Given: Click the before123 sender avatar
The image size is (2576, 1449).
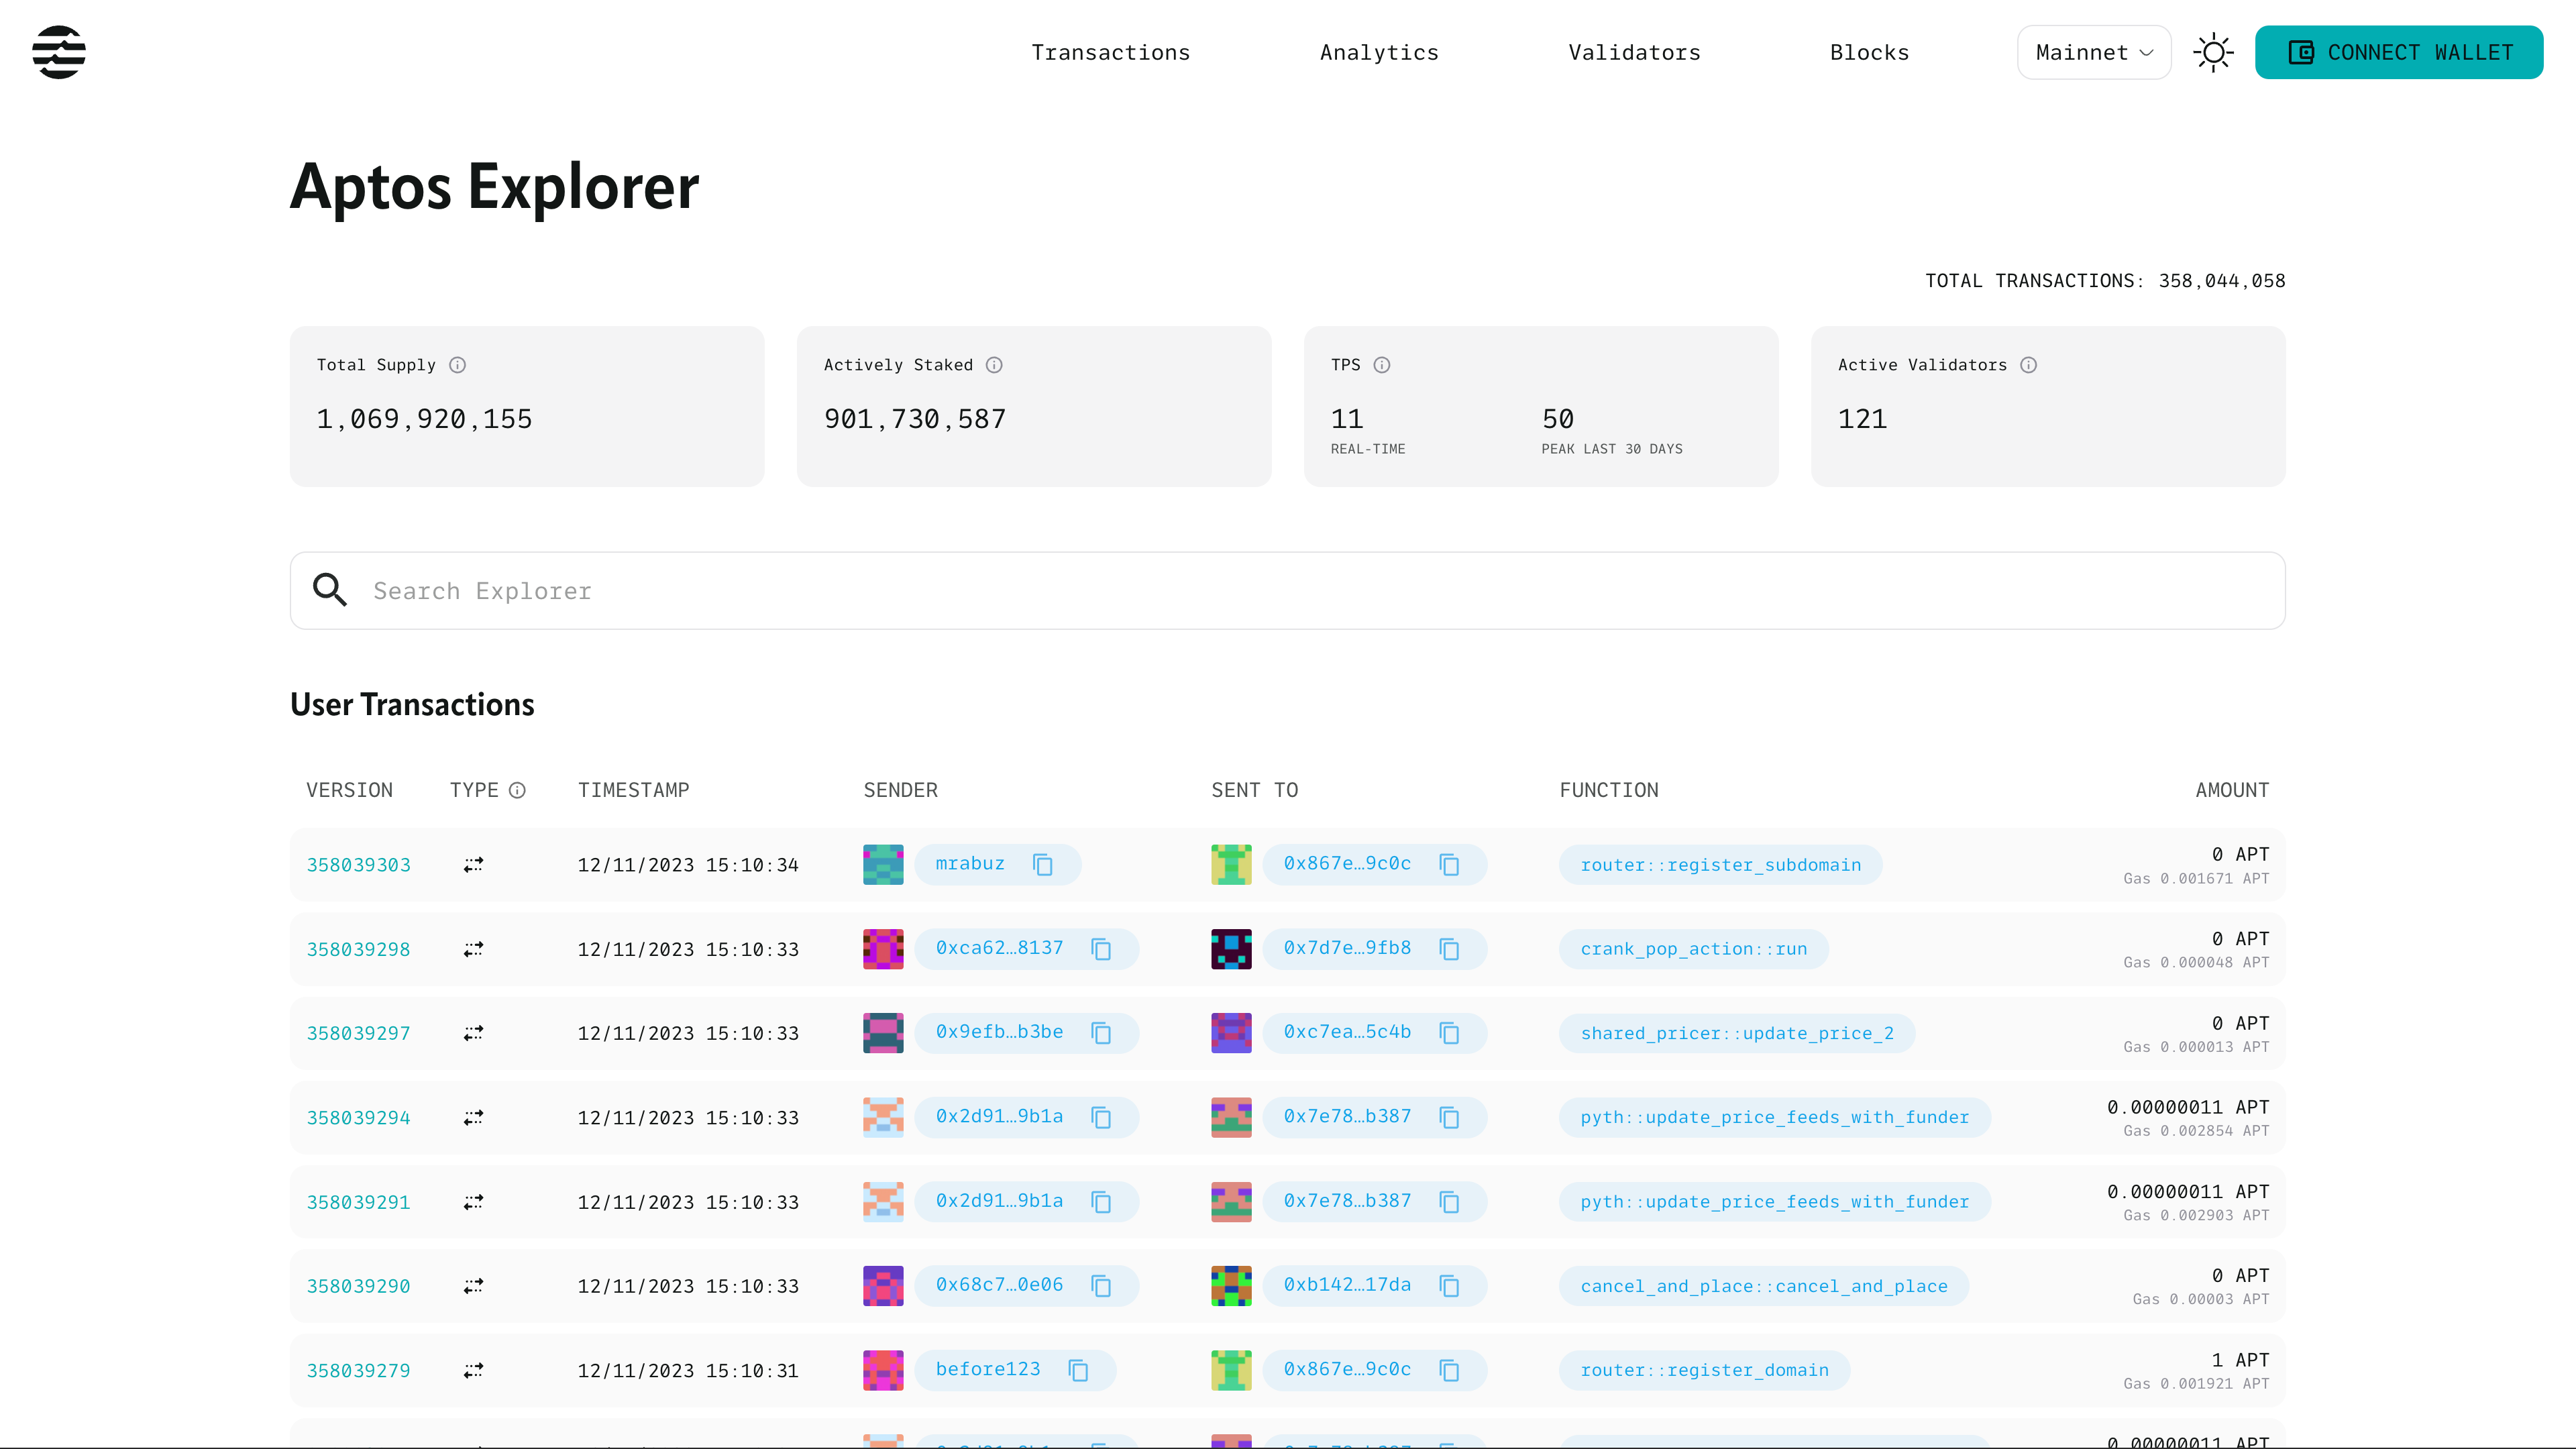Looking at the screenshot, I should [x=883, y=1370].
